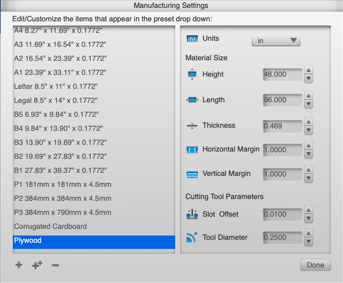Viewport: 343px width, 283px height.
Task: Increase Height with up arrow
Action: coord(308,70)
